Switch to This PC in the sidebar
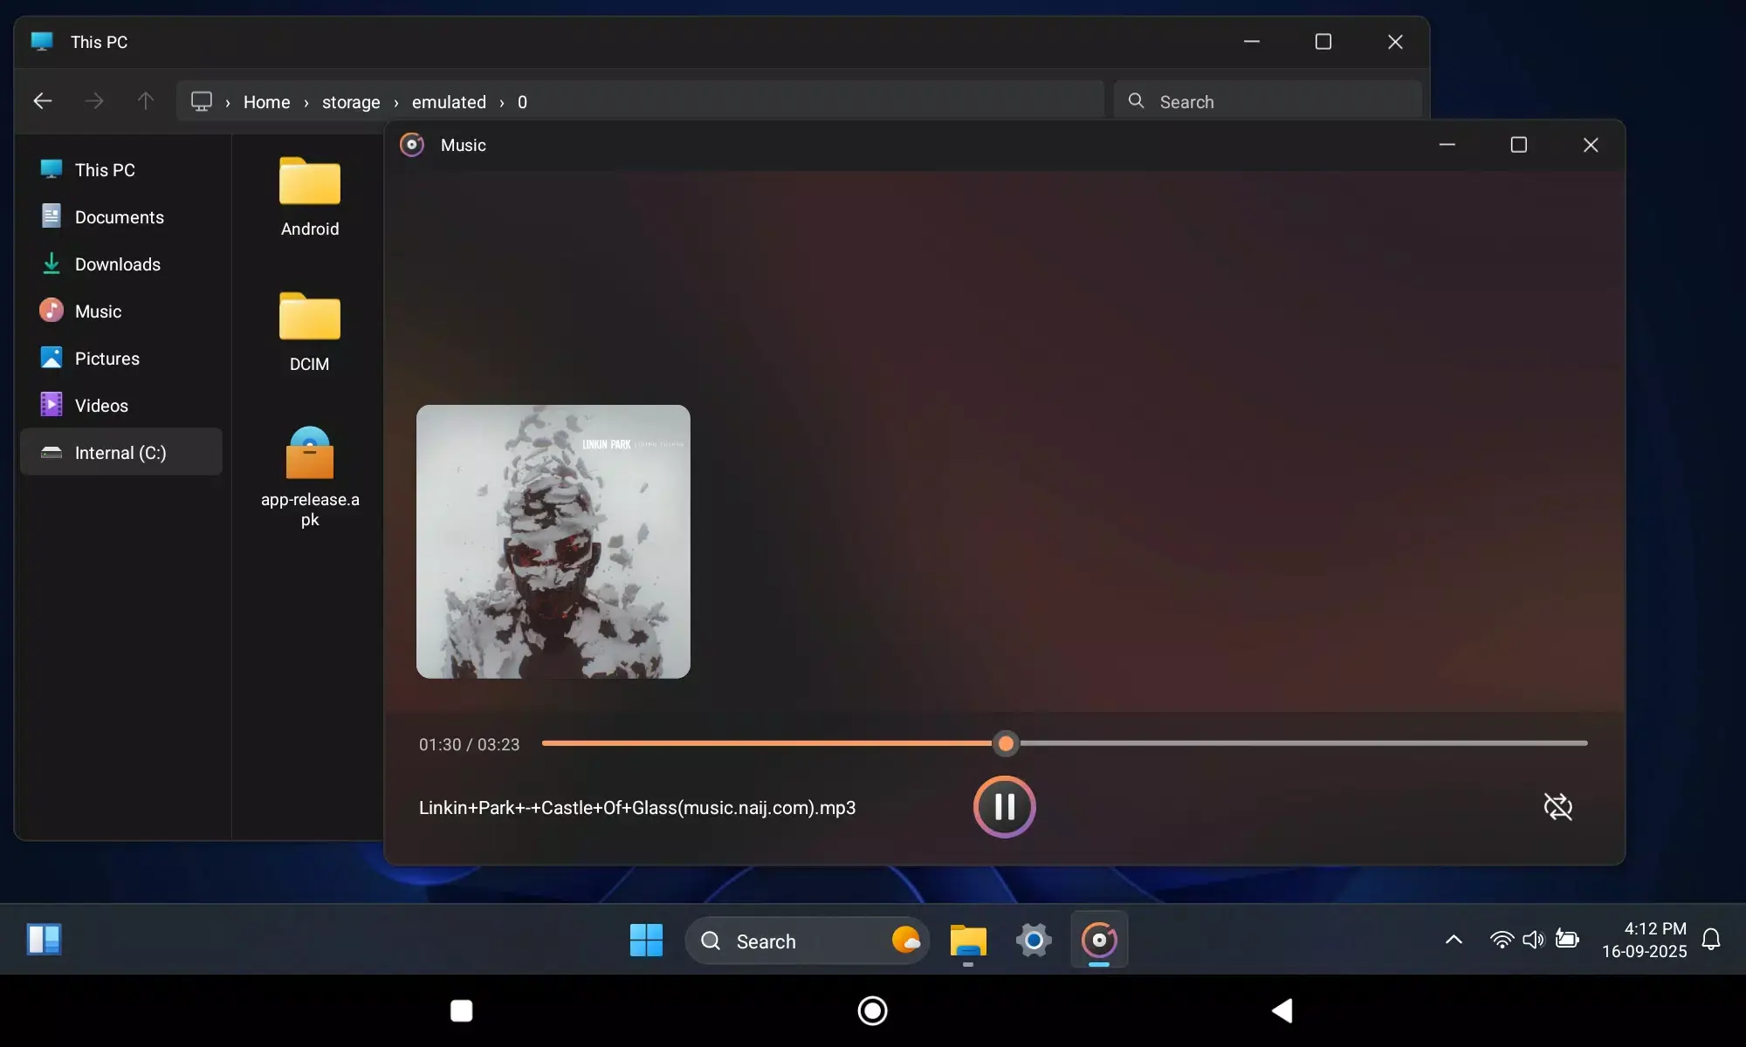The image size is (1746, 1047). click(105, 169)
